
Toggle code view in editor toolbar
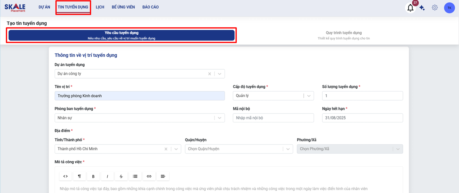66,177
